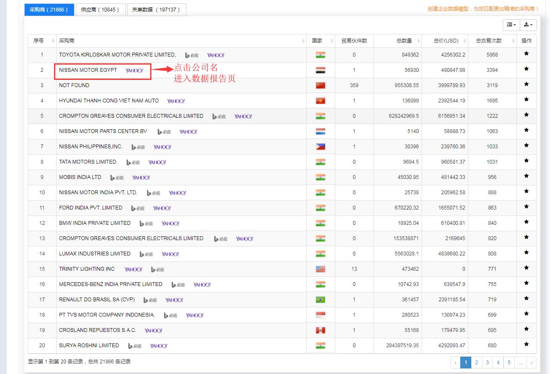Star the NOT FOUND row
Image resolution: width=550 pixels, height=374 pixels.
[x=526, y=84]
